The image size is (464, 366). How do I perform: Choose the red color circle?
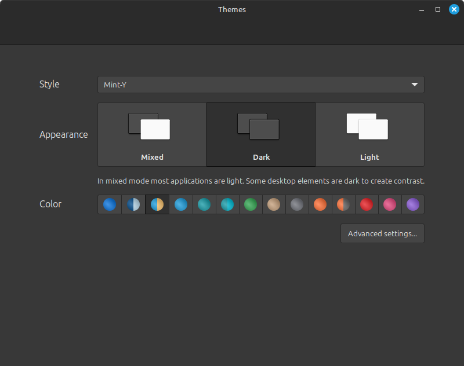[x=367, y=204]
